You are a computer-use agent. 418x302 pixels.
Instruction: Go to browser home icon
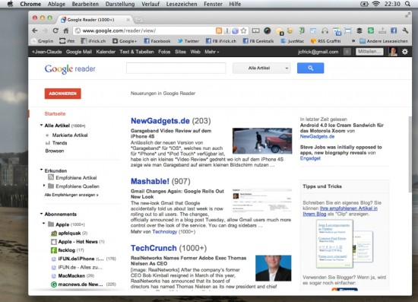click(66, 30)
